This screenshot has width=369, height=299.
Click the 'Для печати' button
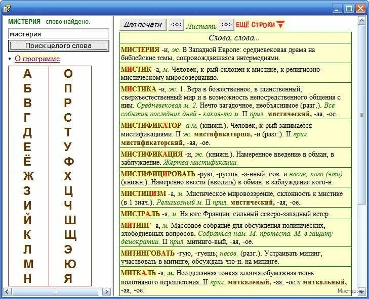coord(143,24)
